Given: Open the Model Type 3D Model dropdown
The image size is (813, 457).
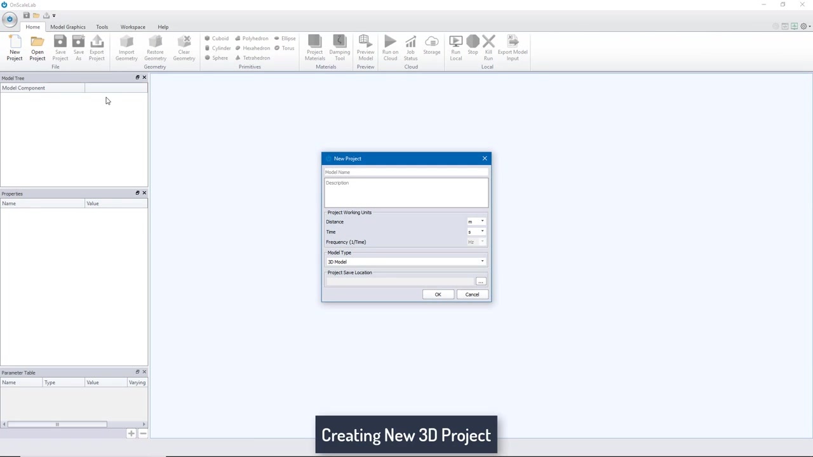Looking at the screenshot, I should pyautogui.click(x=406, y=262).
